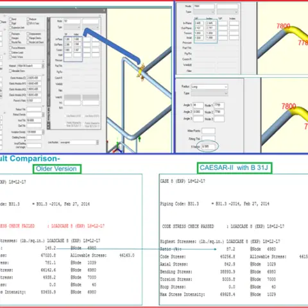Enable the Expansion Joint checkbox
This screenshot has width=308, height=308.
point(10,28)
